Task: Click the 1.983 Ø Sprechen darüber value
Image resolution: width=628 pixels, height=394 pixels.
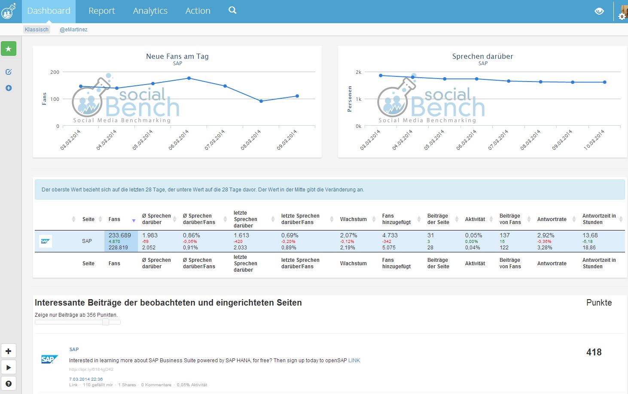Action: pos(150,235)
